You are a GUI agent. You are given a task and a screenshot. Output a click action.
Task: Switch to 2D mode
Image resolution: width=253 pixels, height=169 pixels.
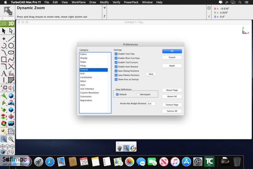tap(4, 23)
